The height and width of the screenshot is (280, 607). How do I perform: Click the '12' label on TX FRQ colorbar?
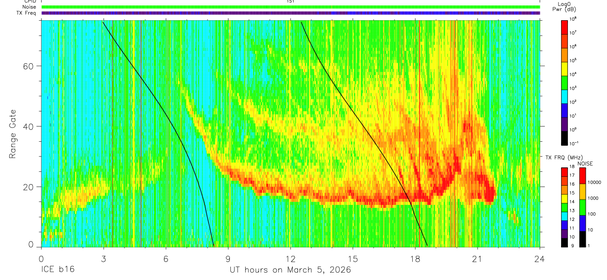[573, 219]
